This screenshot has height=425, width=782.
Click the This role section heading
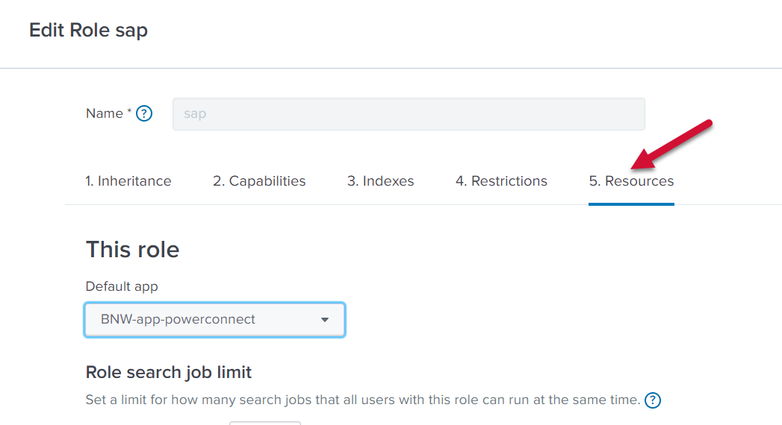click(x=132, y=249)
